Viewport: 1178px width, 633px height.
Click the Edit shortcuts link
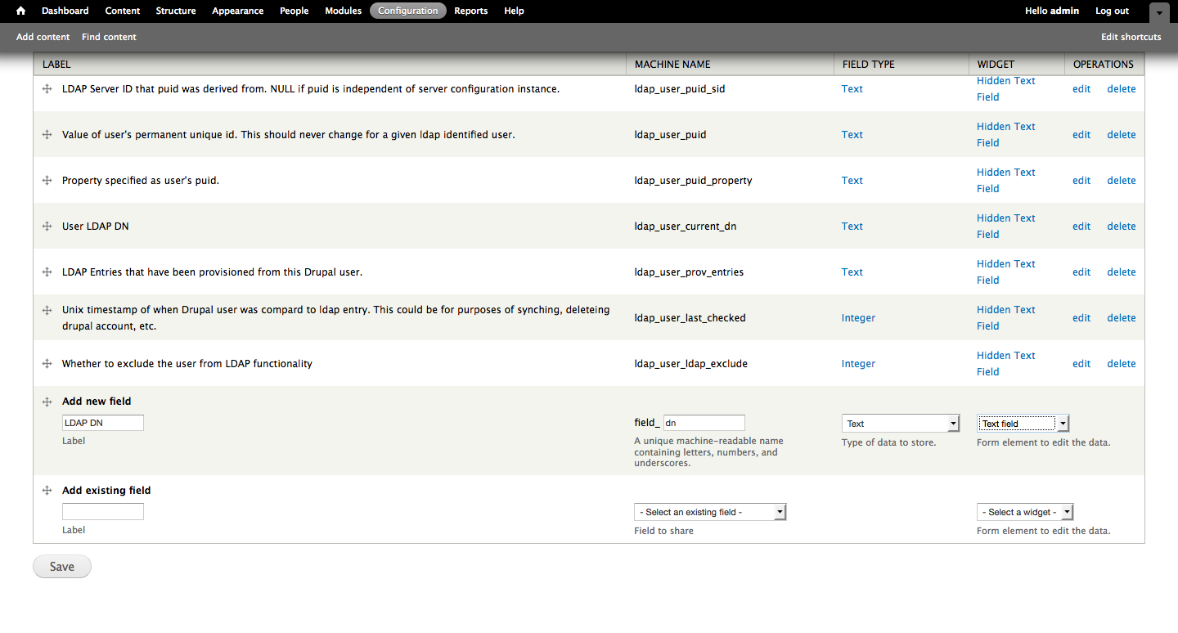1131,37
